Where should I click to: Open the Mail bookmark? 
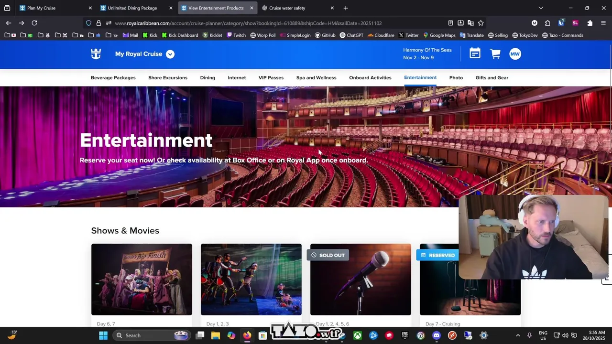point(131,35)
